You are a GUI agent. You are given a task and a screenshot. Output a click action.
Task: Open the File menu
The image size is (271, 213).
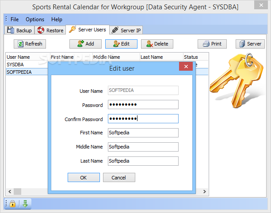(x=15, y=19)
